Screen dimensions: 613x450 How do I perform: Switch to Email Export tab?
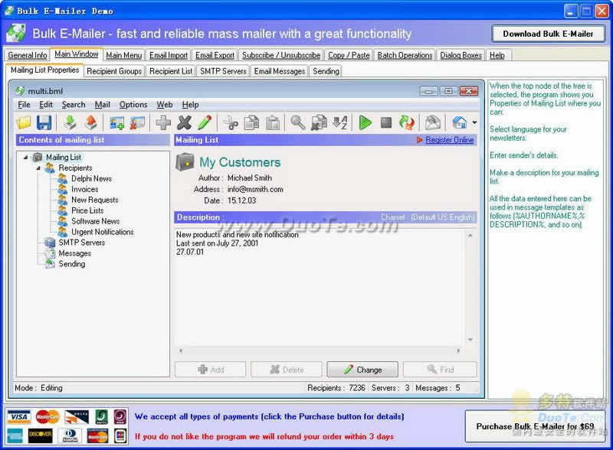215,55
